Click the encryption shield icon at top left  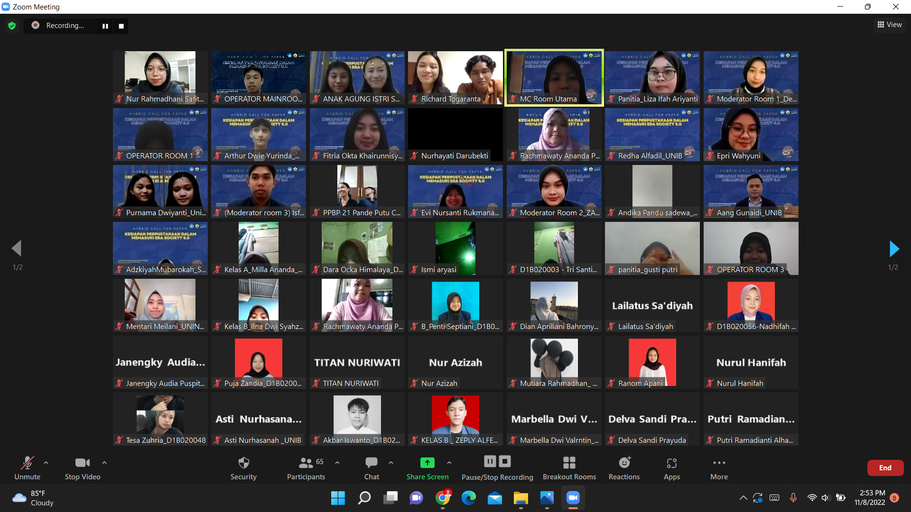click(12, 26)
